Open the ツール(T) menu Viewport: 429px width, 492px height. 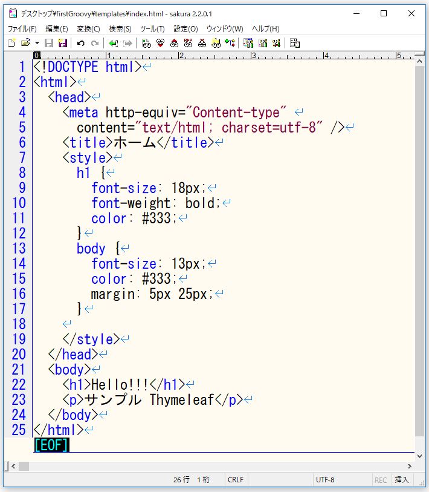(x=152, y=29)
